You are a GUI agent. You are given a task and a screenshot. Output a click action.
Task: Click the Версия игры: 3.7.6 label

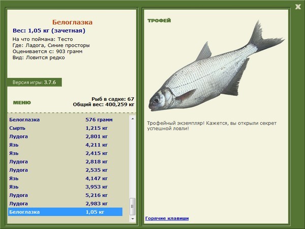pyautogui.click(x=34, y=82)
